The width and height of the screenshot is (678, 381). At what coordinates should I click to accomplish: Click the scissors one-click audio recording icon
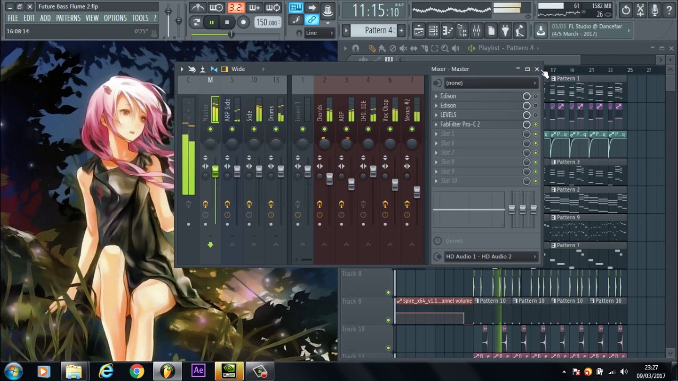(x=640, y=10)
